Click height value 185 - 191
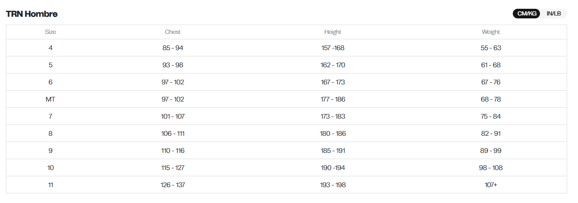This screenshot has width=578, height=203. (x=333, y=151)
